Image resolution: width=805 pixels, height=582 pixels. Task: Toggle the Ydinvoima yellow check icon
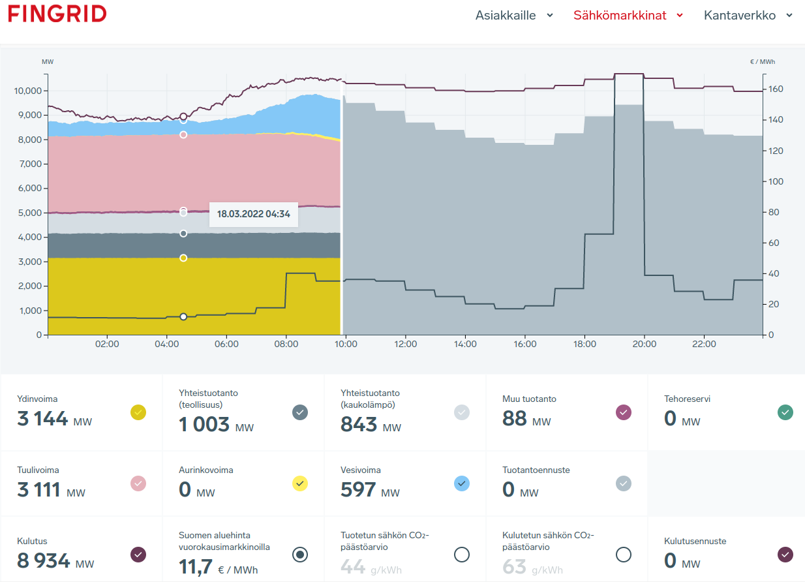coord(138,412)
